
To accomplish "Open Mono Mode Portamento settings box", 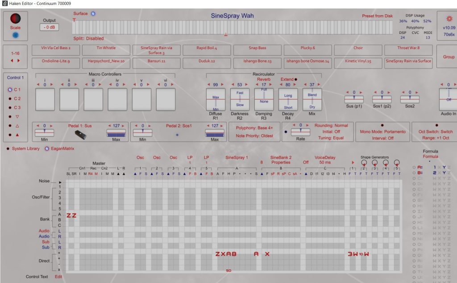I will point(382,132).
